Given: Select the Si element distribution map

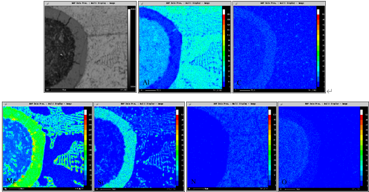Looking at the screenshot, I should (x=135, y=147).
